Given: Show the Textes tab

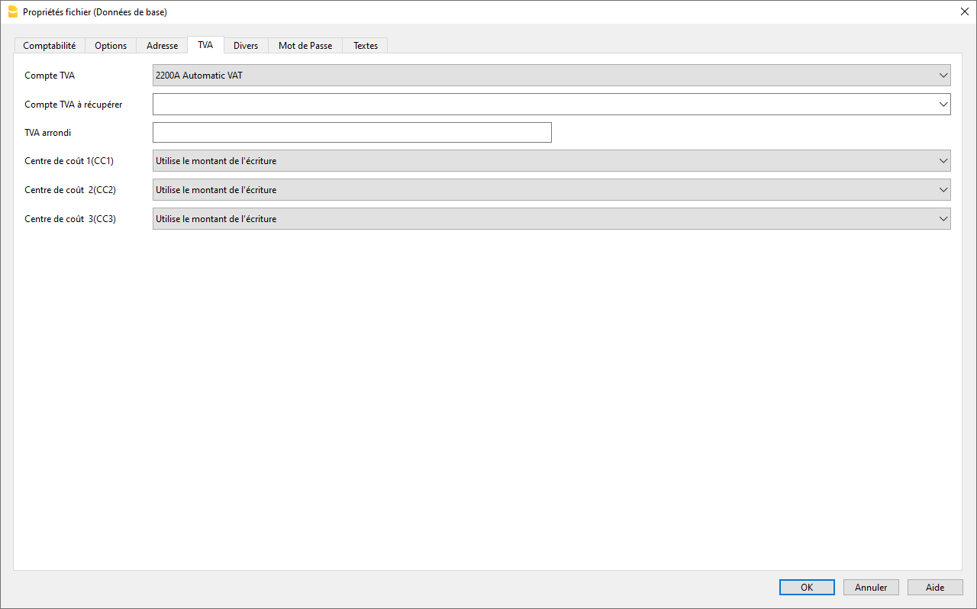Looking at the screenshot, I should (366, 46).
